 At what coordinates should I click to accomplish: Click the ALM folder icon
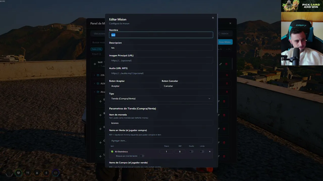[98, 83]
